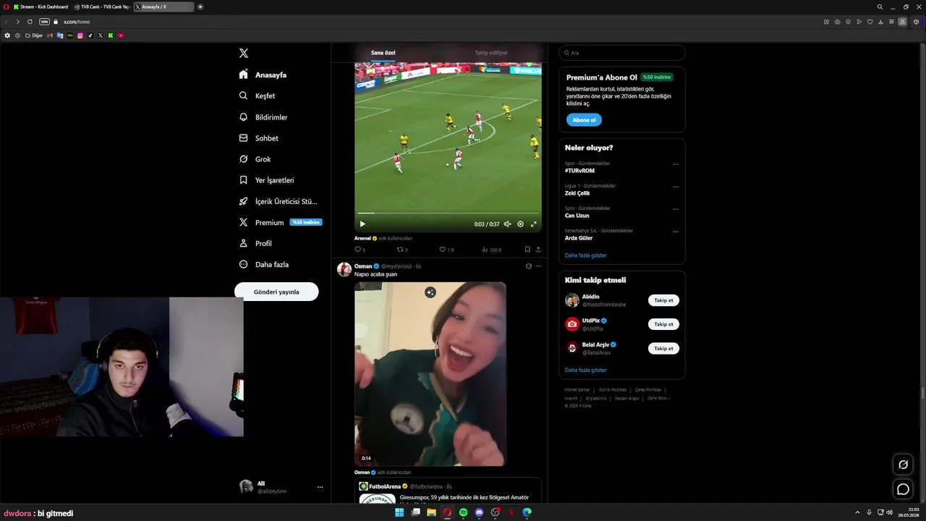Open floating Grok button
Screen dimensions: 926x521
click(x=903, y=465)
